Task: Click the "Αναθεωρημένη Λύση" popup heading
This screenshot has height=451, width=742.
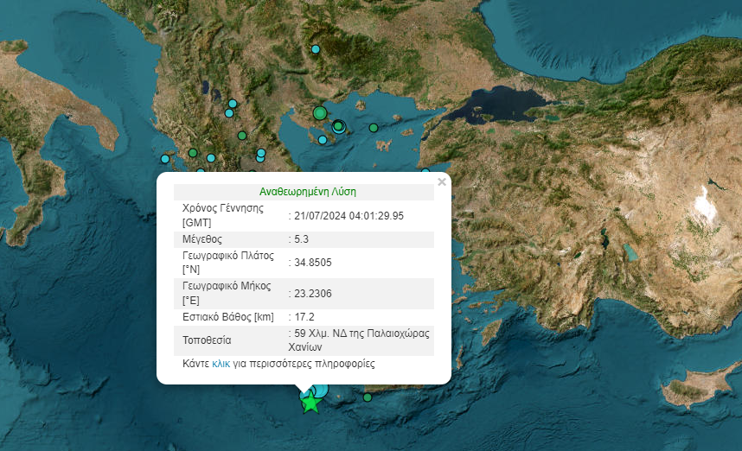Action: [x=308, y=192]
